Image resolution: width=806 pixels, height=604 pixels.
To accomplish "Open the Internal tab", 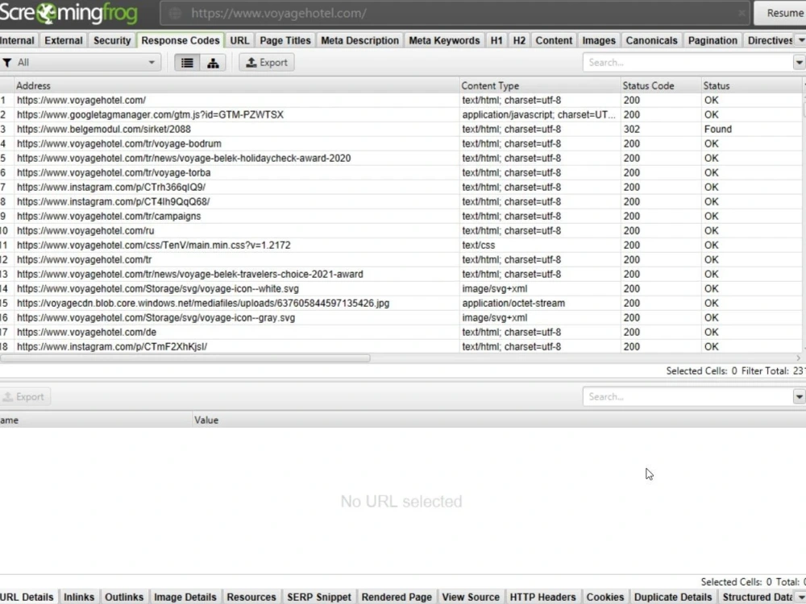I will [x=18, y=40].
